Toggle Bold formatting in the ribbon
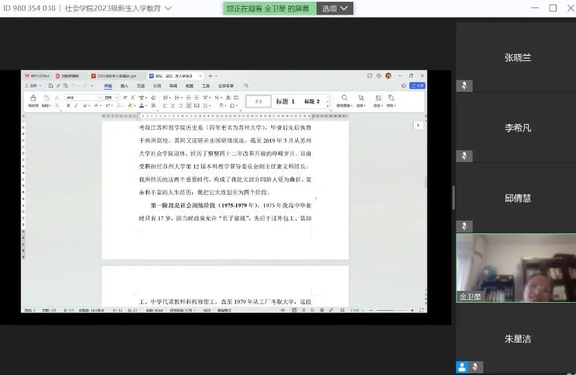The width and height of the screenshot is (576, 375). coord(68,106)
